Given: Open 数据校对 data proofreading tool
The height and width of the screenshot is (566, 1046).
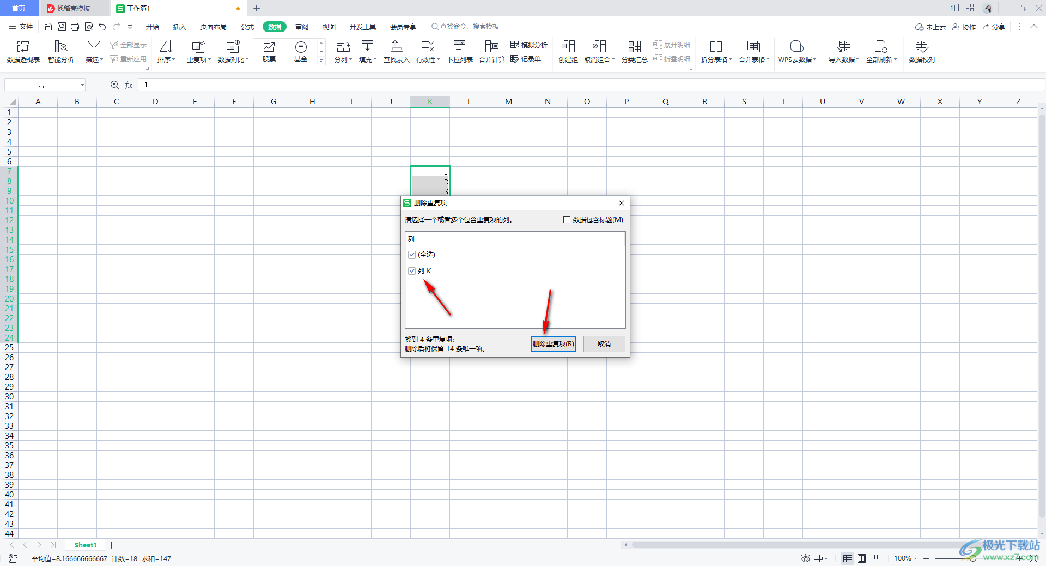Looking at the screenshot, I should point(922,52).
